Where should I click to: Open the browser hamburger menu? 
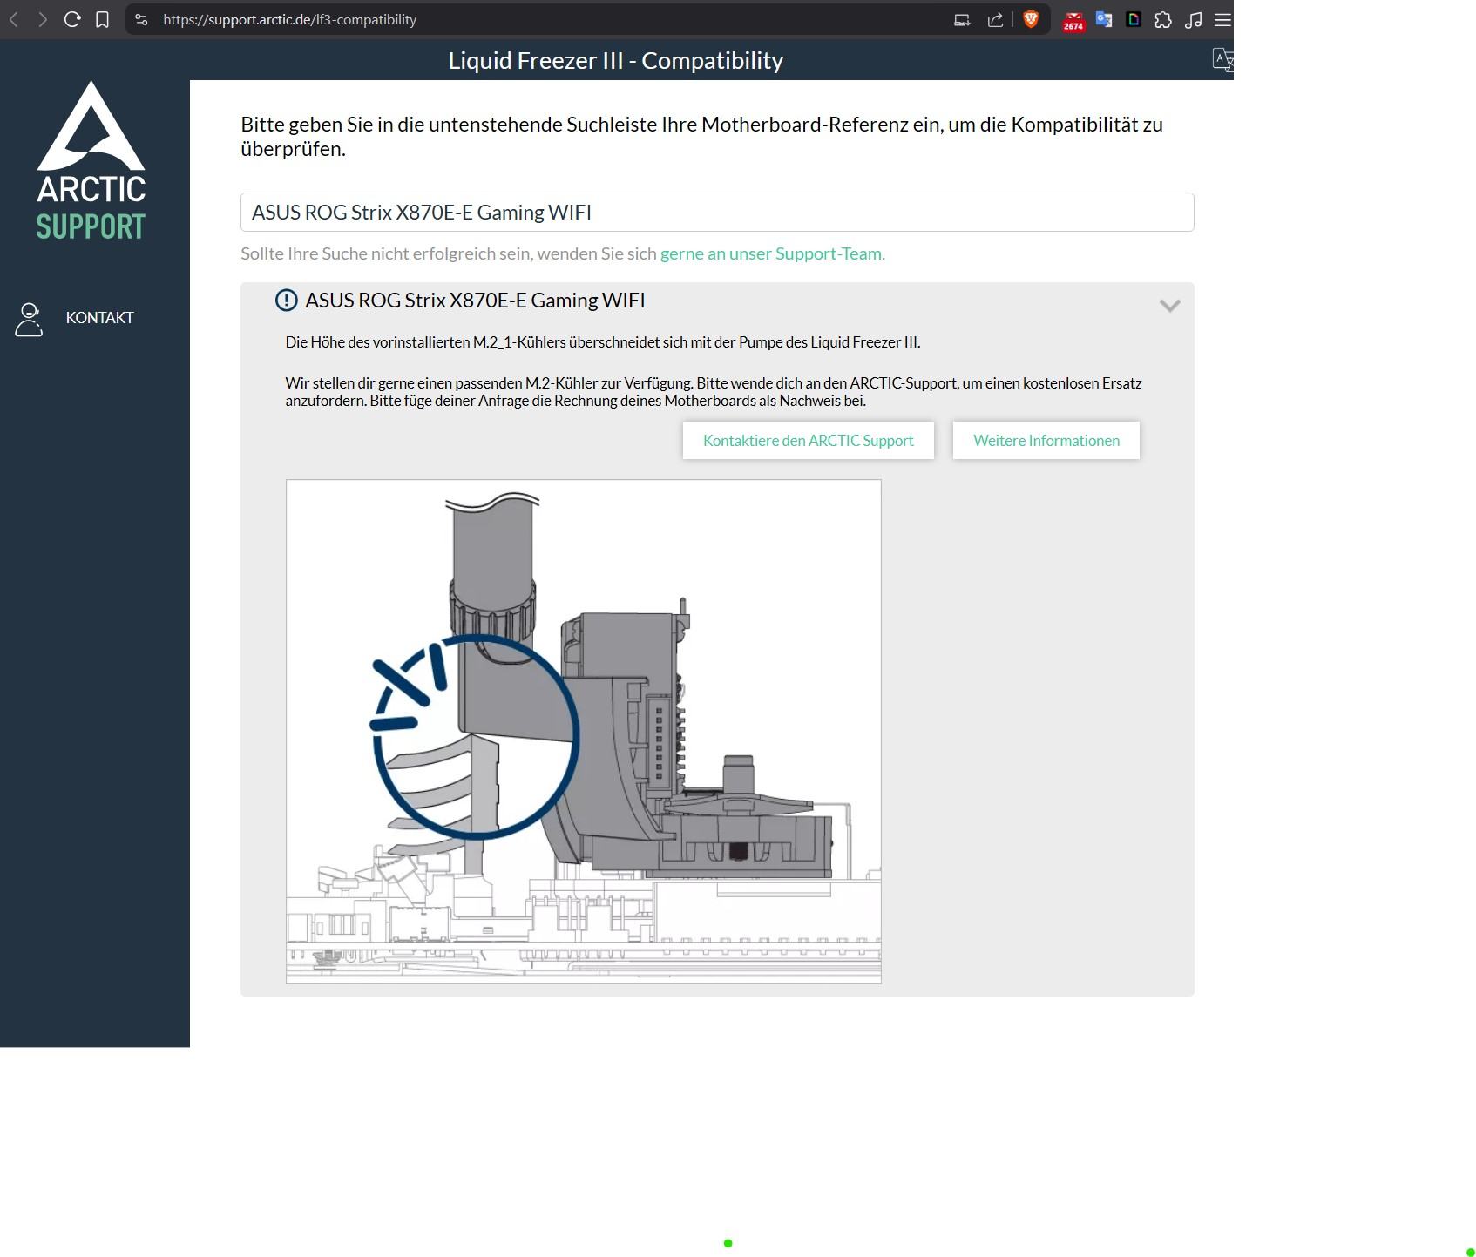(1222, 19)
